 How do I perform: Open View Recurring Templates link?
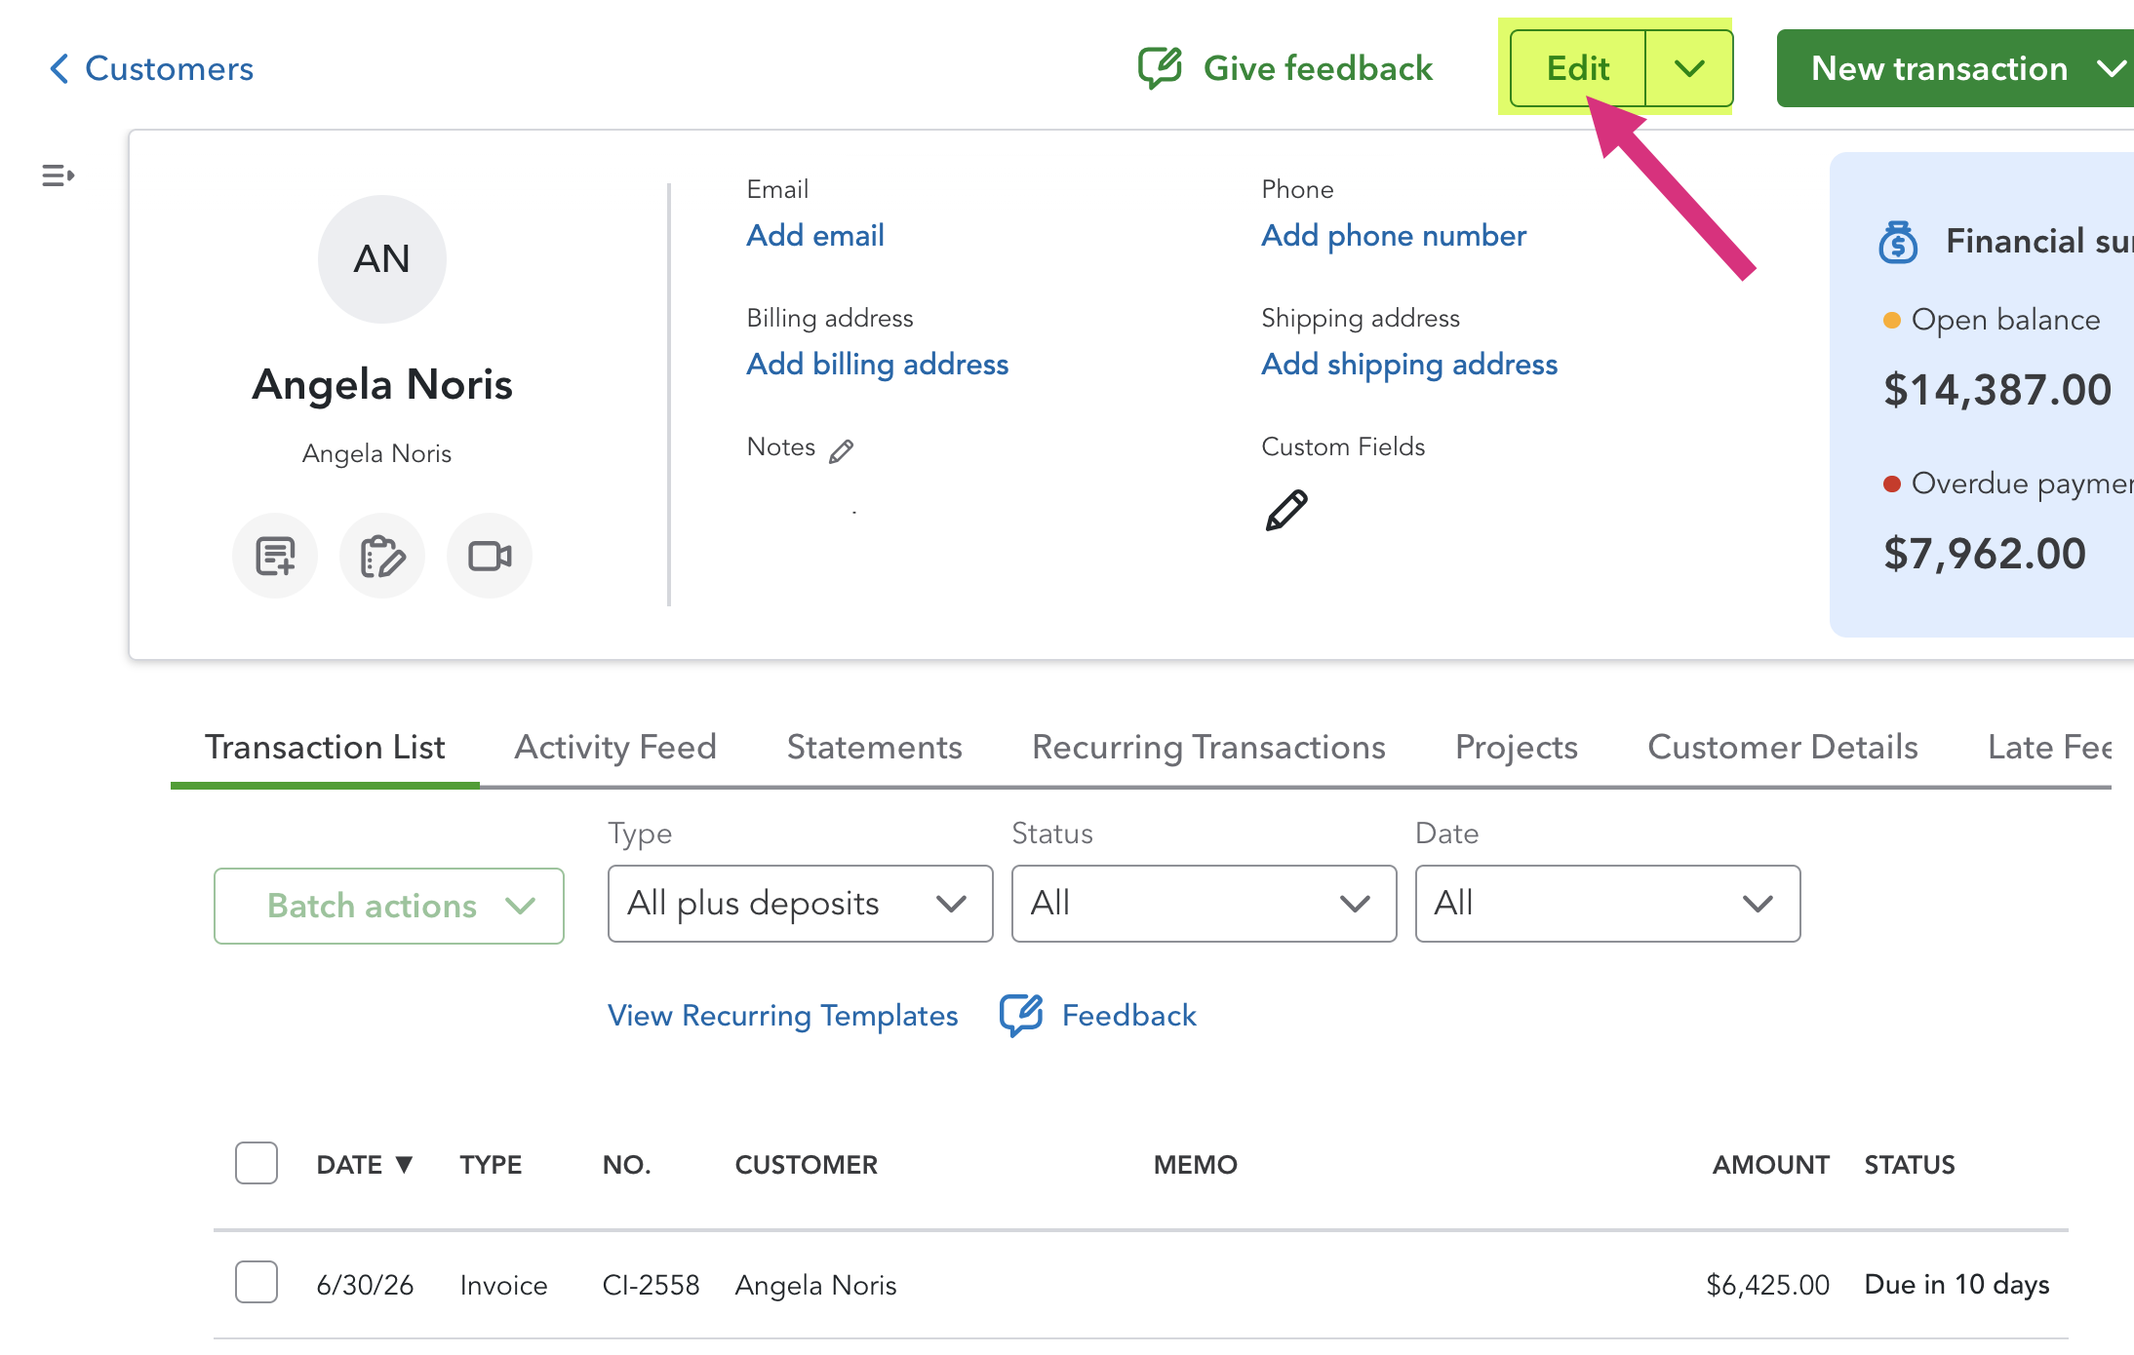coord(782,1015)
